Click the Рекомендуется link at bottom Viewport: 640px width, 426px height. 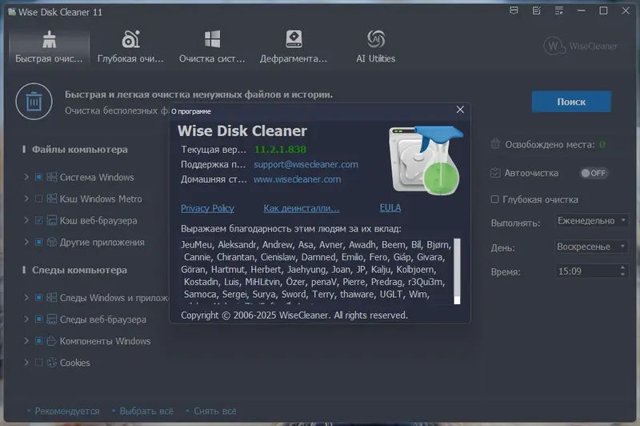pos(67,411)
